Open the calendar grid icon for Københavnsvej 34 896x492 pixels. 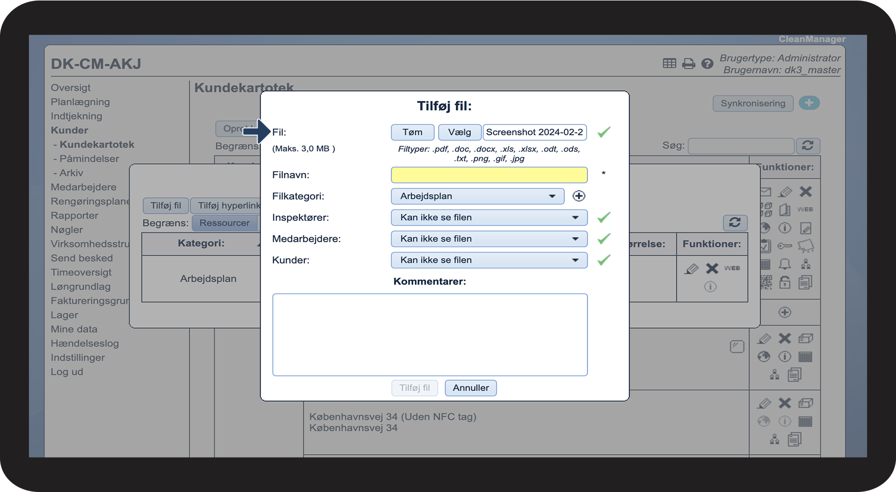click(x=805, y=422)
